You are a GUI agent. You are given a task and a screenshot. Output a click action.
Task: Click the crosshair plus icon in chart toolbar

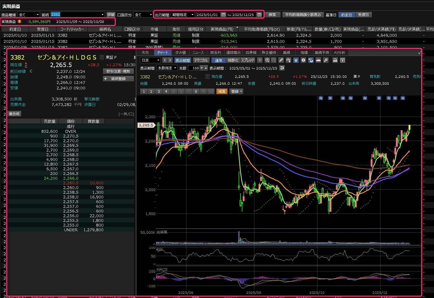260,60
